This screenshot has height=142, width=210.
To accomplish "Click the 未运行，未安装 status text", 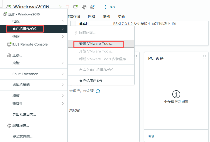I will (x=81, y=91).
